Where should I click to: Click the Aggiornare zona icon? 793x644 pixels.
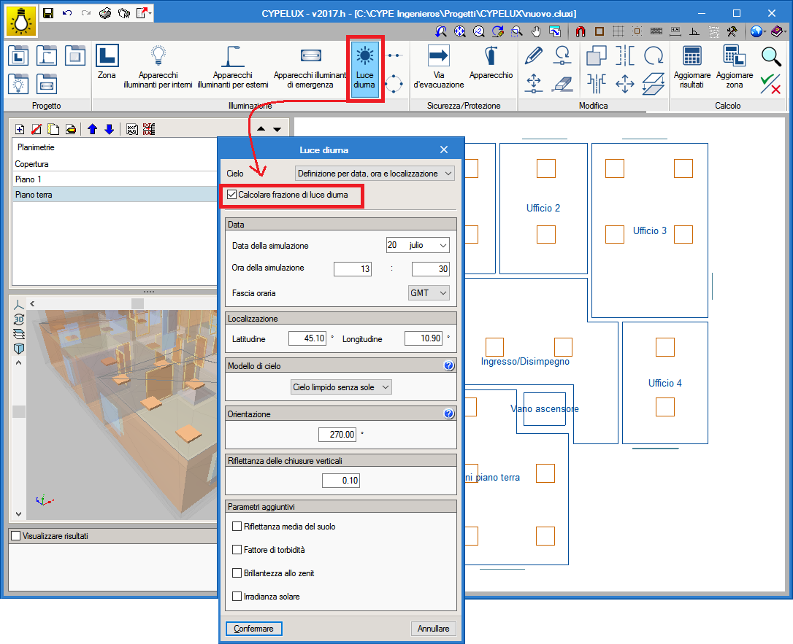coord(735,66)
